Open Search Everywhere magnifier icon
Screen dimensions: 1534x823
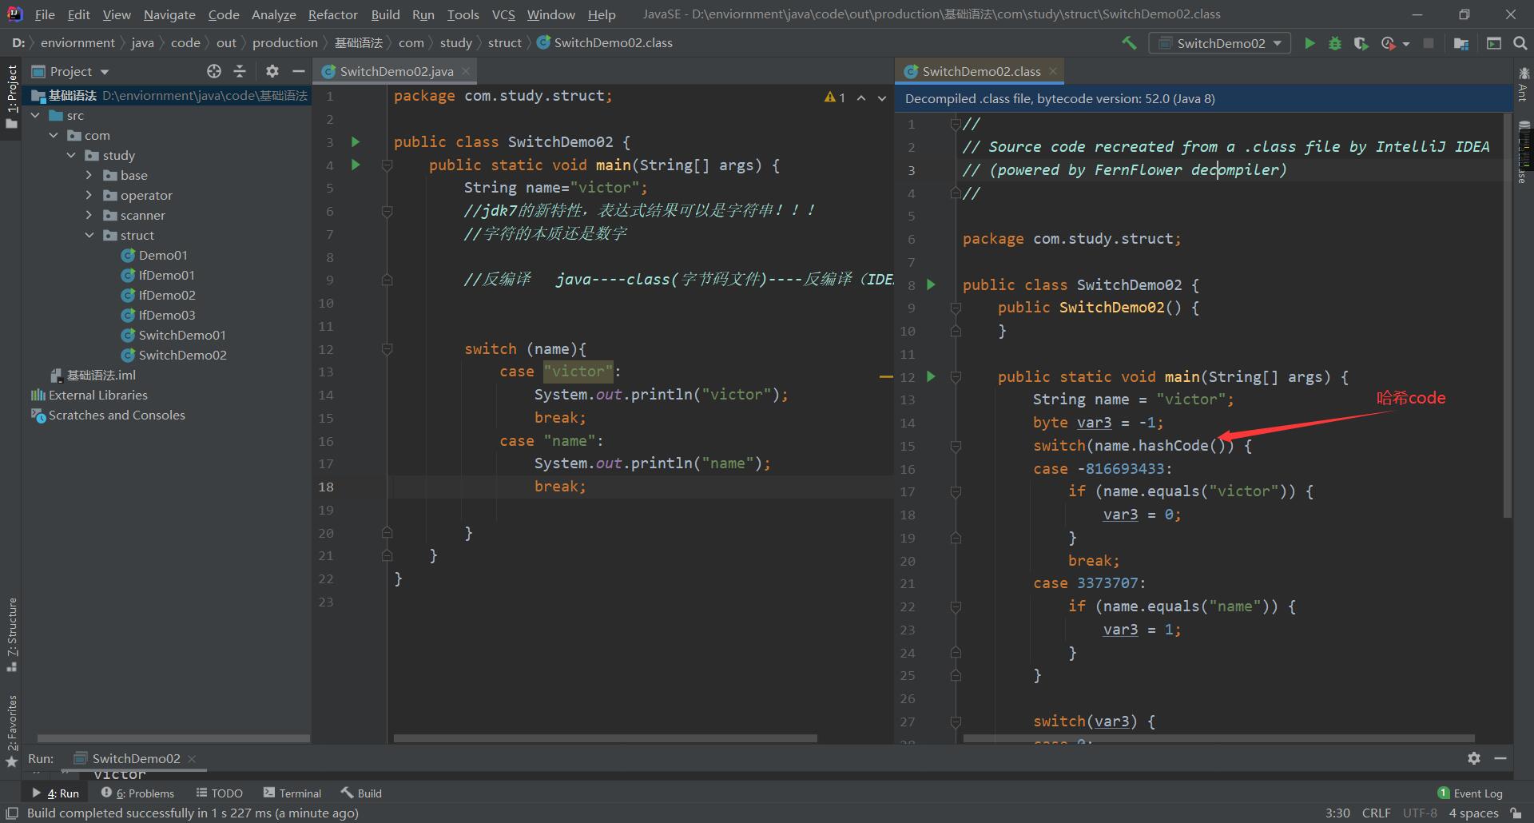click(x=1520, y=43)
